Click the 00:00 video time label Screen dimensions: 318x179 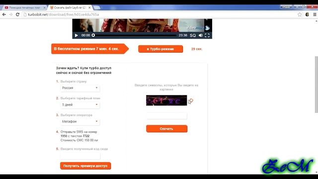85,35
